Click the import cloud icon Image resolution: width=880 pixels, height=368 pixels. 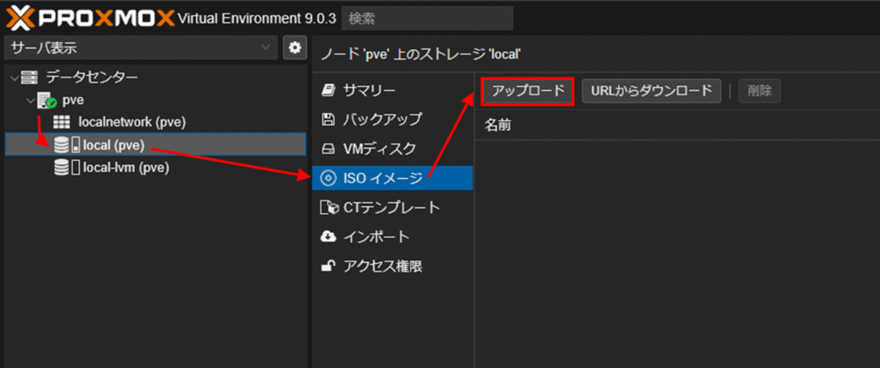click(327, 236)
